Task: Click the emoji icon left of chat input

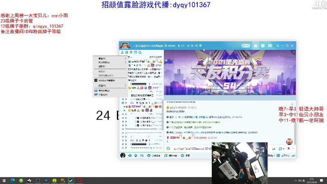Action: [x=168, y=148]
